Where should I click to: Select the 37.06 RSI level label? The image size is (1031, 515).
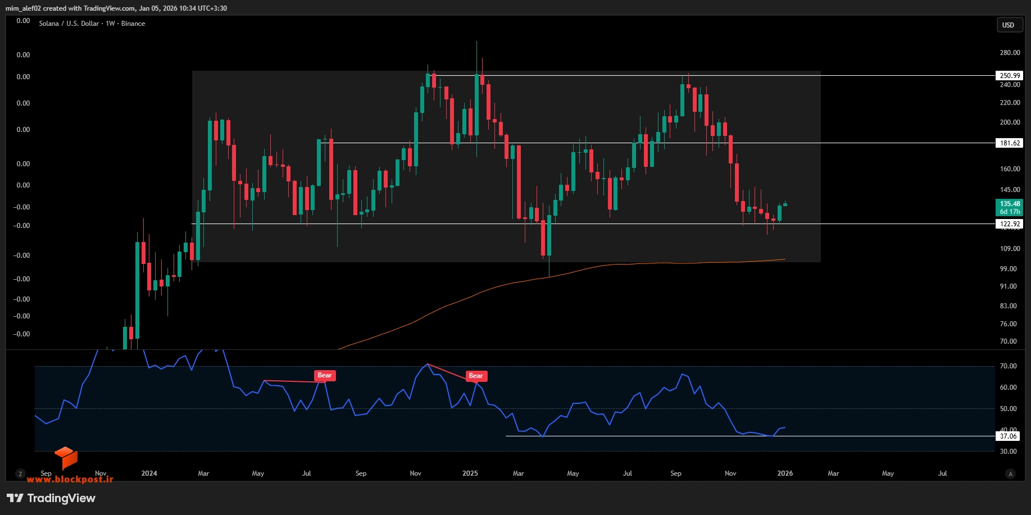click(1008, 436)
